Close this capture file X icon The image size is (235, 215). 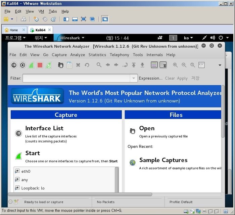[78, 65]
